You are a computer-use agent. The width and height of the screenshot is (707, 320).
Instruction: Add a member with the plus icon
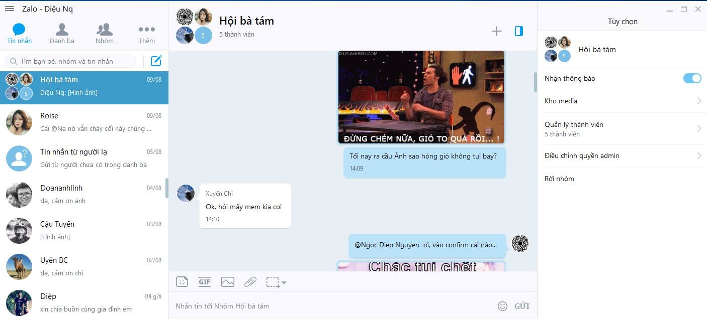coord(496,31)
